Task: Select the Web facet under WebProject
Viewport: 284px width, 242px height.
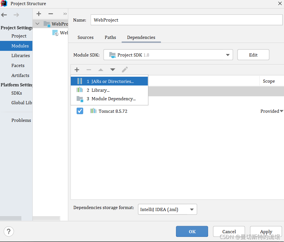Action: point(60,33)
